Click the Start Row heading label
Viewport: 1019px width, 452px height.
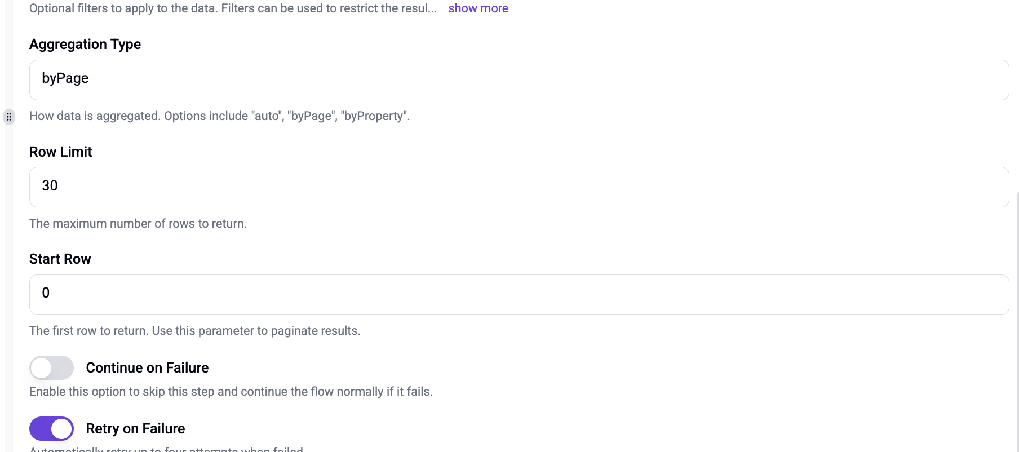coord(60,259)
